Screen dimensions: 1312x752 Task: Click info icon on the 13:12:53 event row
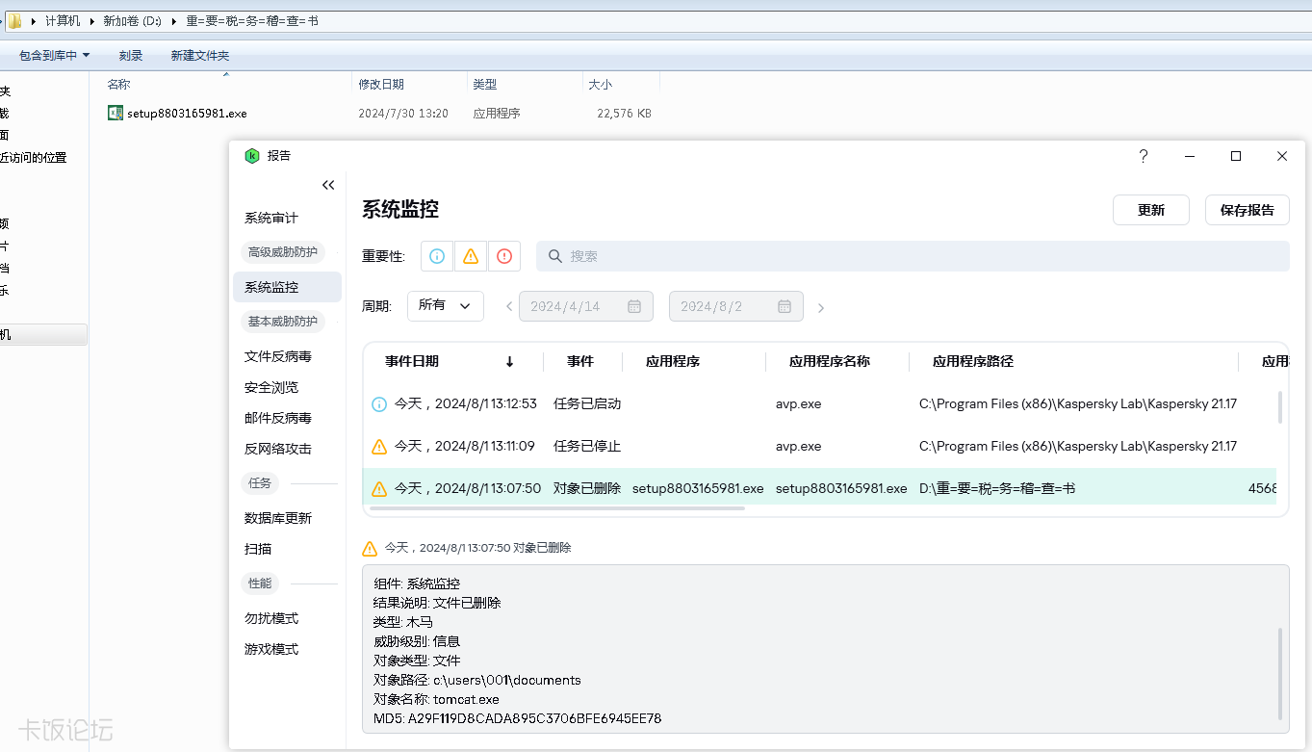(x=379, y=404)
